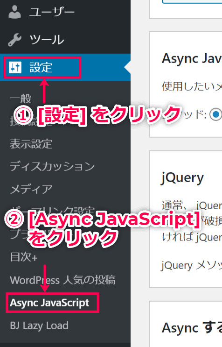Screen dimensions: 222x347
Task: Open 目次+ settings item
Action: coord(24,257)
